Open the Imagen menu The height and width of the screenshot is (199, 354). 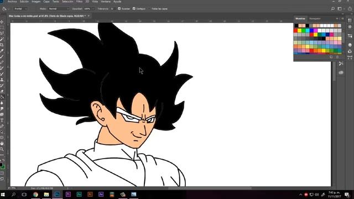36,2
